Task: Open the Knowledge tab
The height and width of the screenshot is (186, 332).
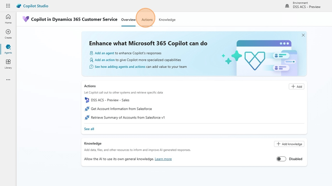Action: (167, 20)
